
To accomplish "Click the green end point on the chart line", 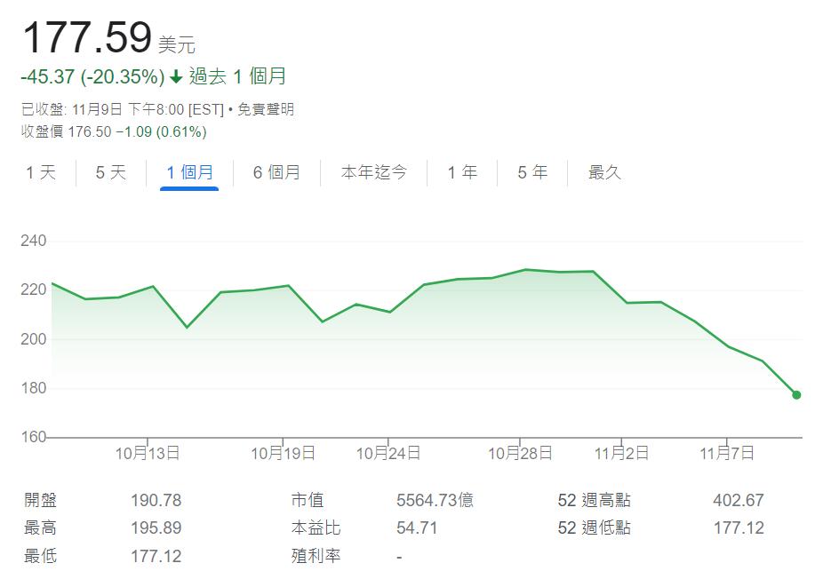I will click(796, 395).
